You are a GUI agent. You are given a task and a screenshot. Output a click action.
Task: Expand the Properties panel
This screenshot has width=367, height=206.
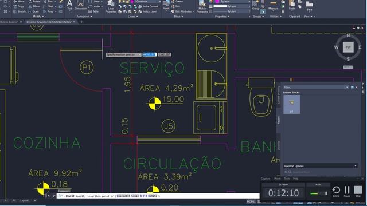click(222, 17)
